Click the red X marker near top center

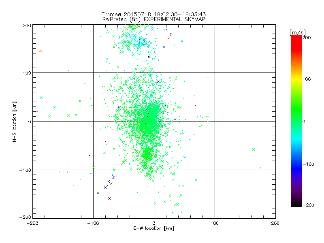pyautogui.click(x=169, y=38)
